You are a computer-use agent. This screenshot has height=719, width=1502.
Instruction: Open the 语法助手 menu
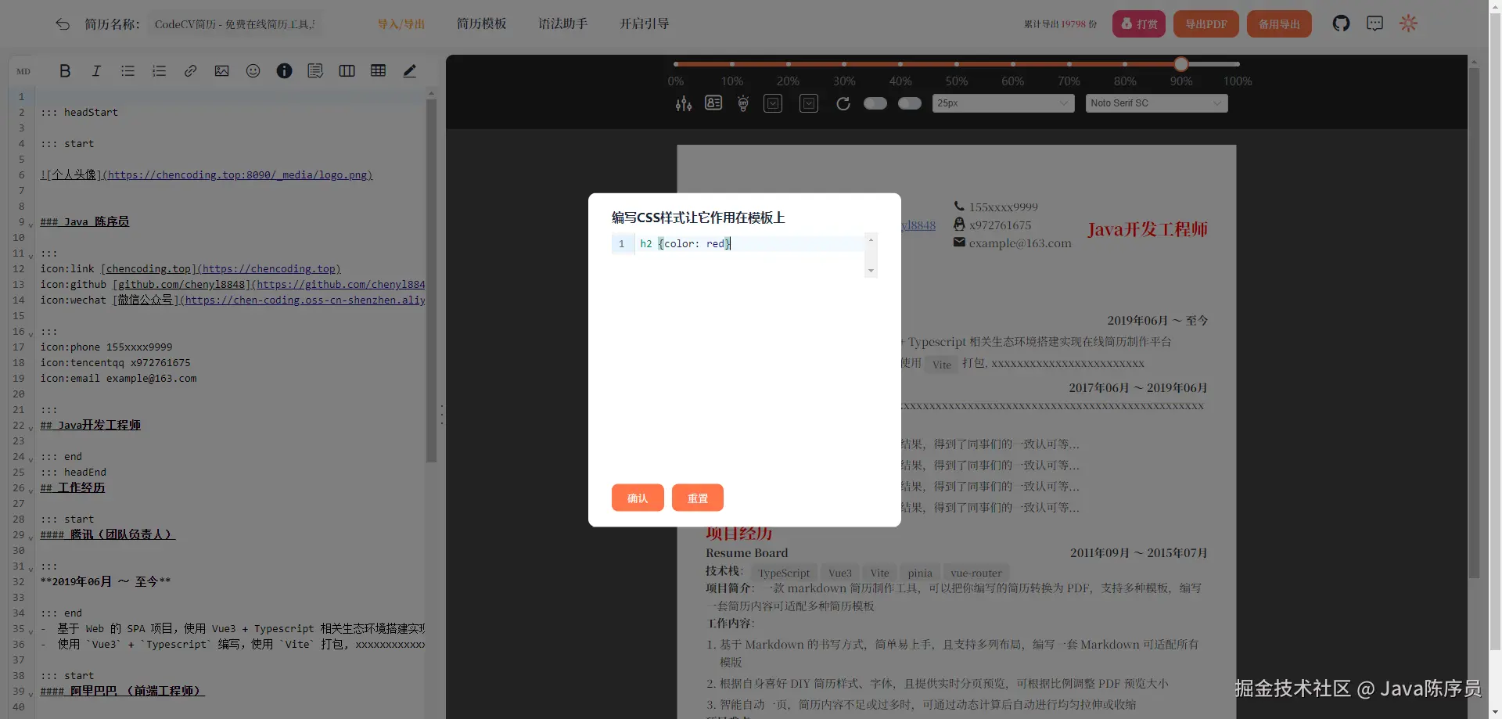click(563, 24)
